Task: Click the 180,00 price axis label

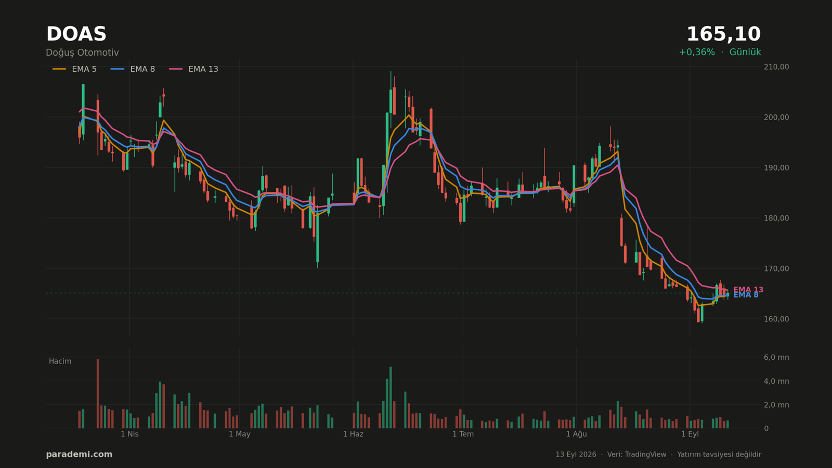Action: [776, 218]
